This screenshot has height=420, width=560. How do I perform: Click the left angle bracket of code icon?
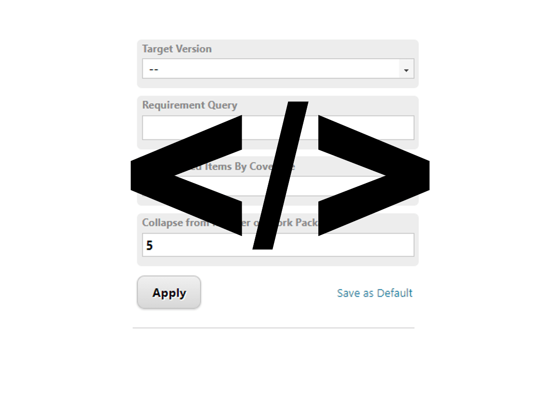coord(186,175)
